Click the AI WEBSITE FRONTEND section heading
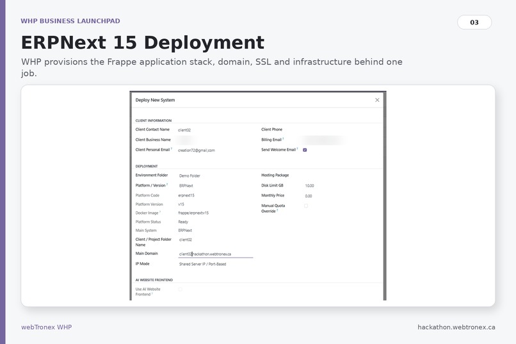The width and height of the screenshot is (516, 344). pos(154,280)
